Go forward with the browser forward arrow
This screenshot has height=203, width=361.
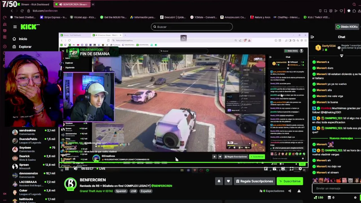point(16,11)
